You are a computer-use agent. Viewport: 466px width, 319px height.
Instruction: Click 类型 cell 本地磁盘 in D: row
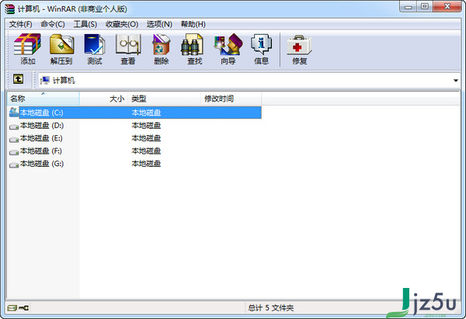point(146,125)
